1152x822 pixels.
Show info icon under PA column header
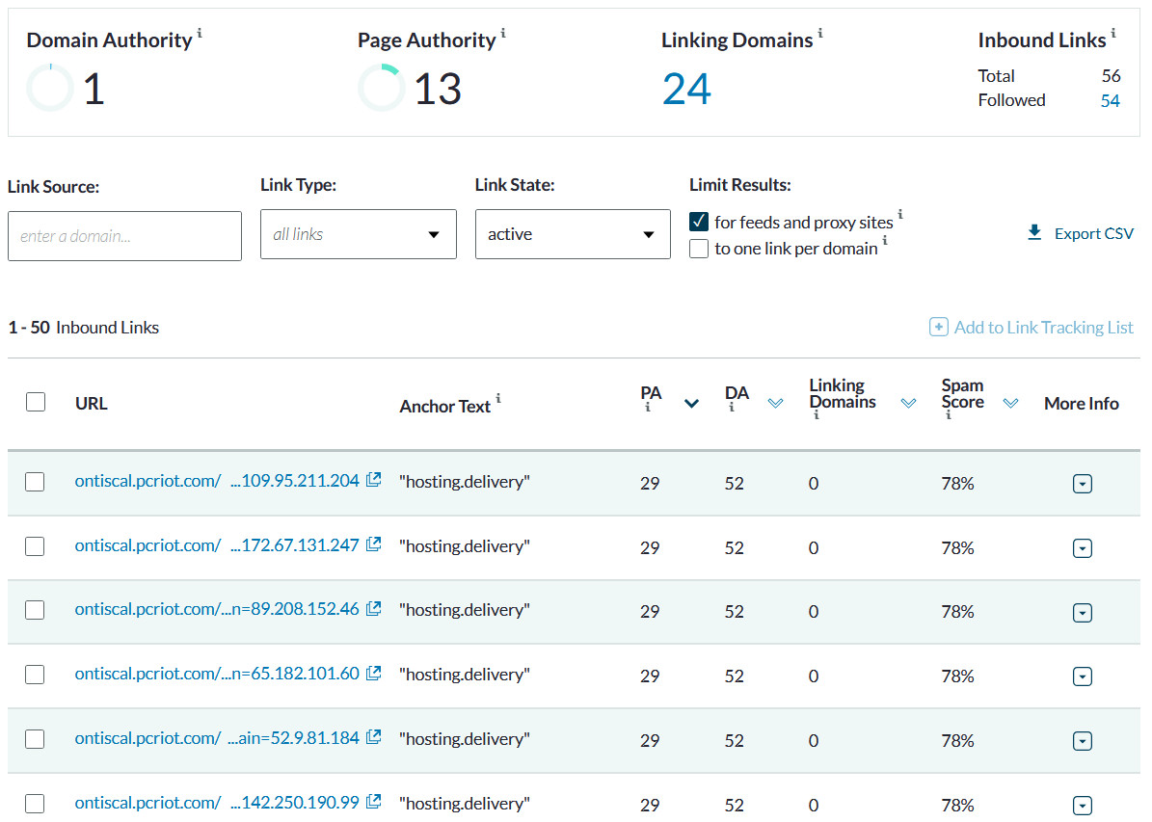coord(647,408)
